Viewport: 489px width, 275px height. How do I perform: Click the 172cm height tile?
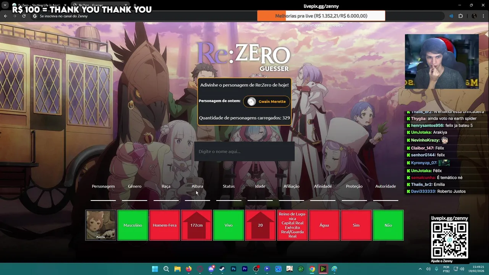tap(196, 225)
